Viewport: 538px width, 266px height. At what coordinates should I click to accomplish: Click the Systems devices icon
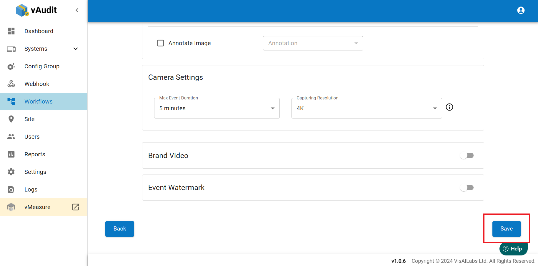(11, 49)
